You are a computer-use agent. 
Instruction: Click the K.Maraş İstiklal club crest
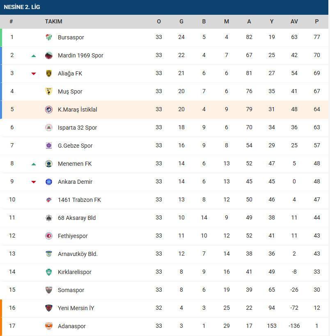49,110
